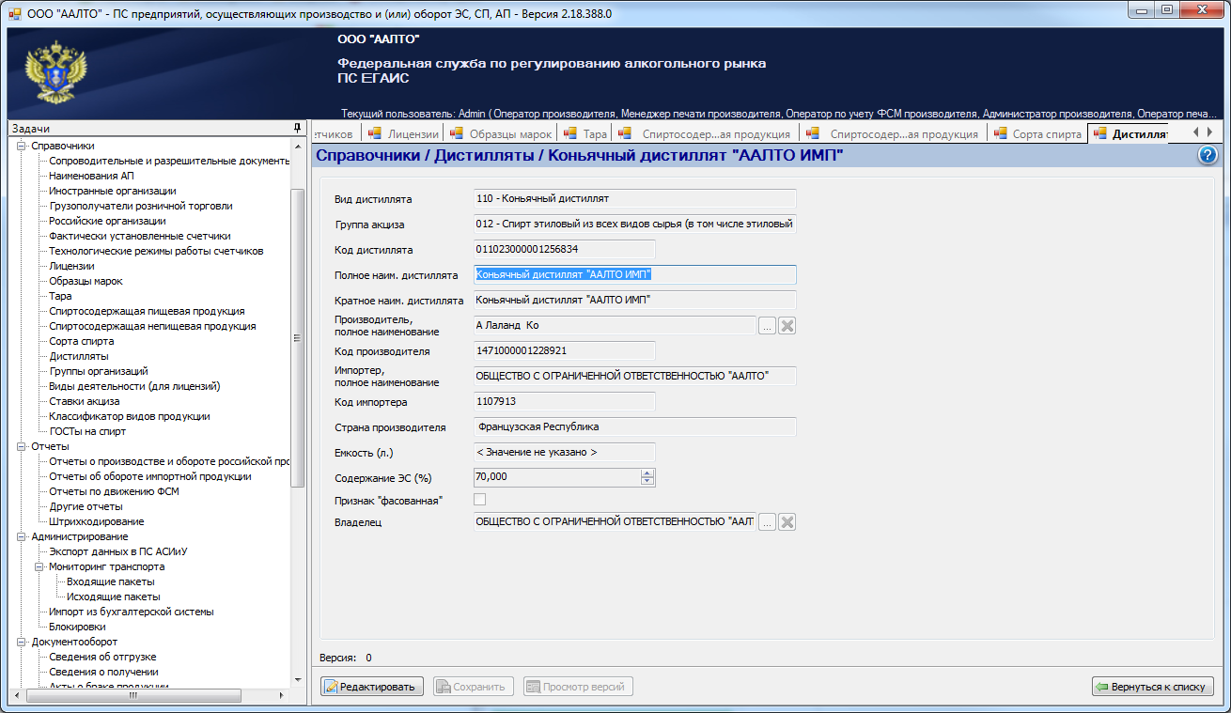Screen dimensions: 1231x713
Task: Select Наименования АП in the tree
Action: pyautogui.click(x=90, y=176)
